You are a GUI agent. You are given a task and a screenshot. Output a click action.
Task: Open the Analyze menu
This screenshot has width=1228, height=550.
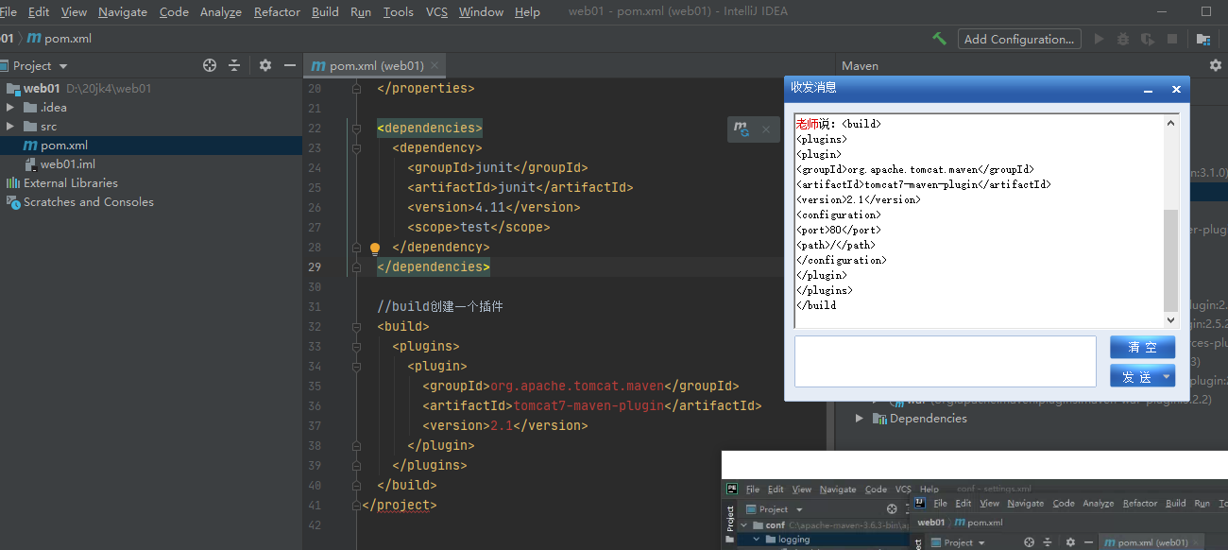221,12
